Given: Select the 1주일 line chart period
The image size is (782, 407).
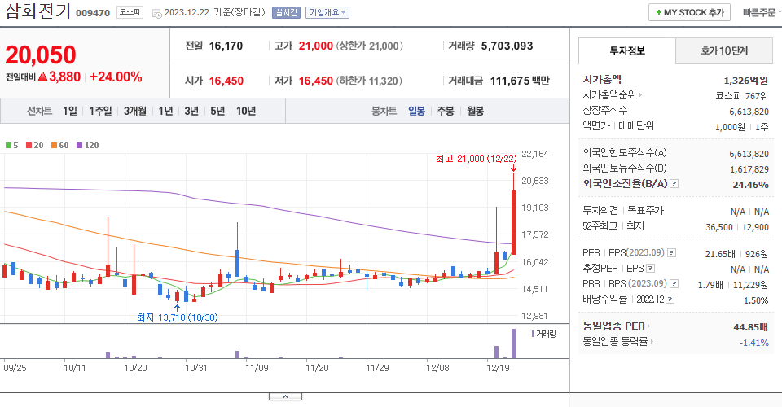Looking at the screenshot, I should [x=100, y=111].
